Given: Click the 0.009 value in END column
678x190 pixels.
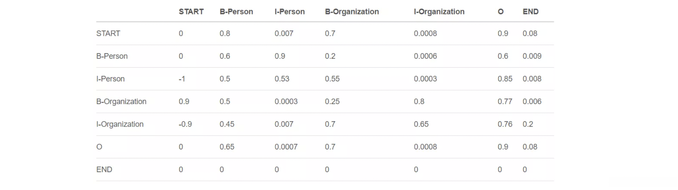Looking at the screenshot, I should [x=532, y=56].
